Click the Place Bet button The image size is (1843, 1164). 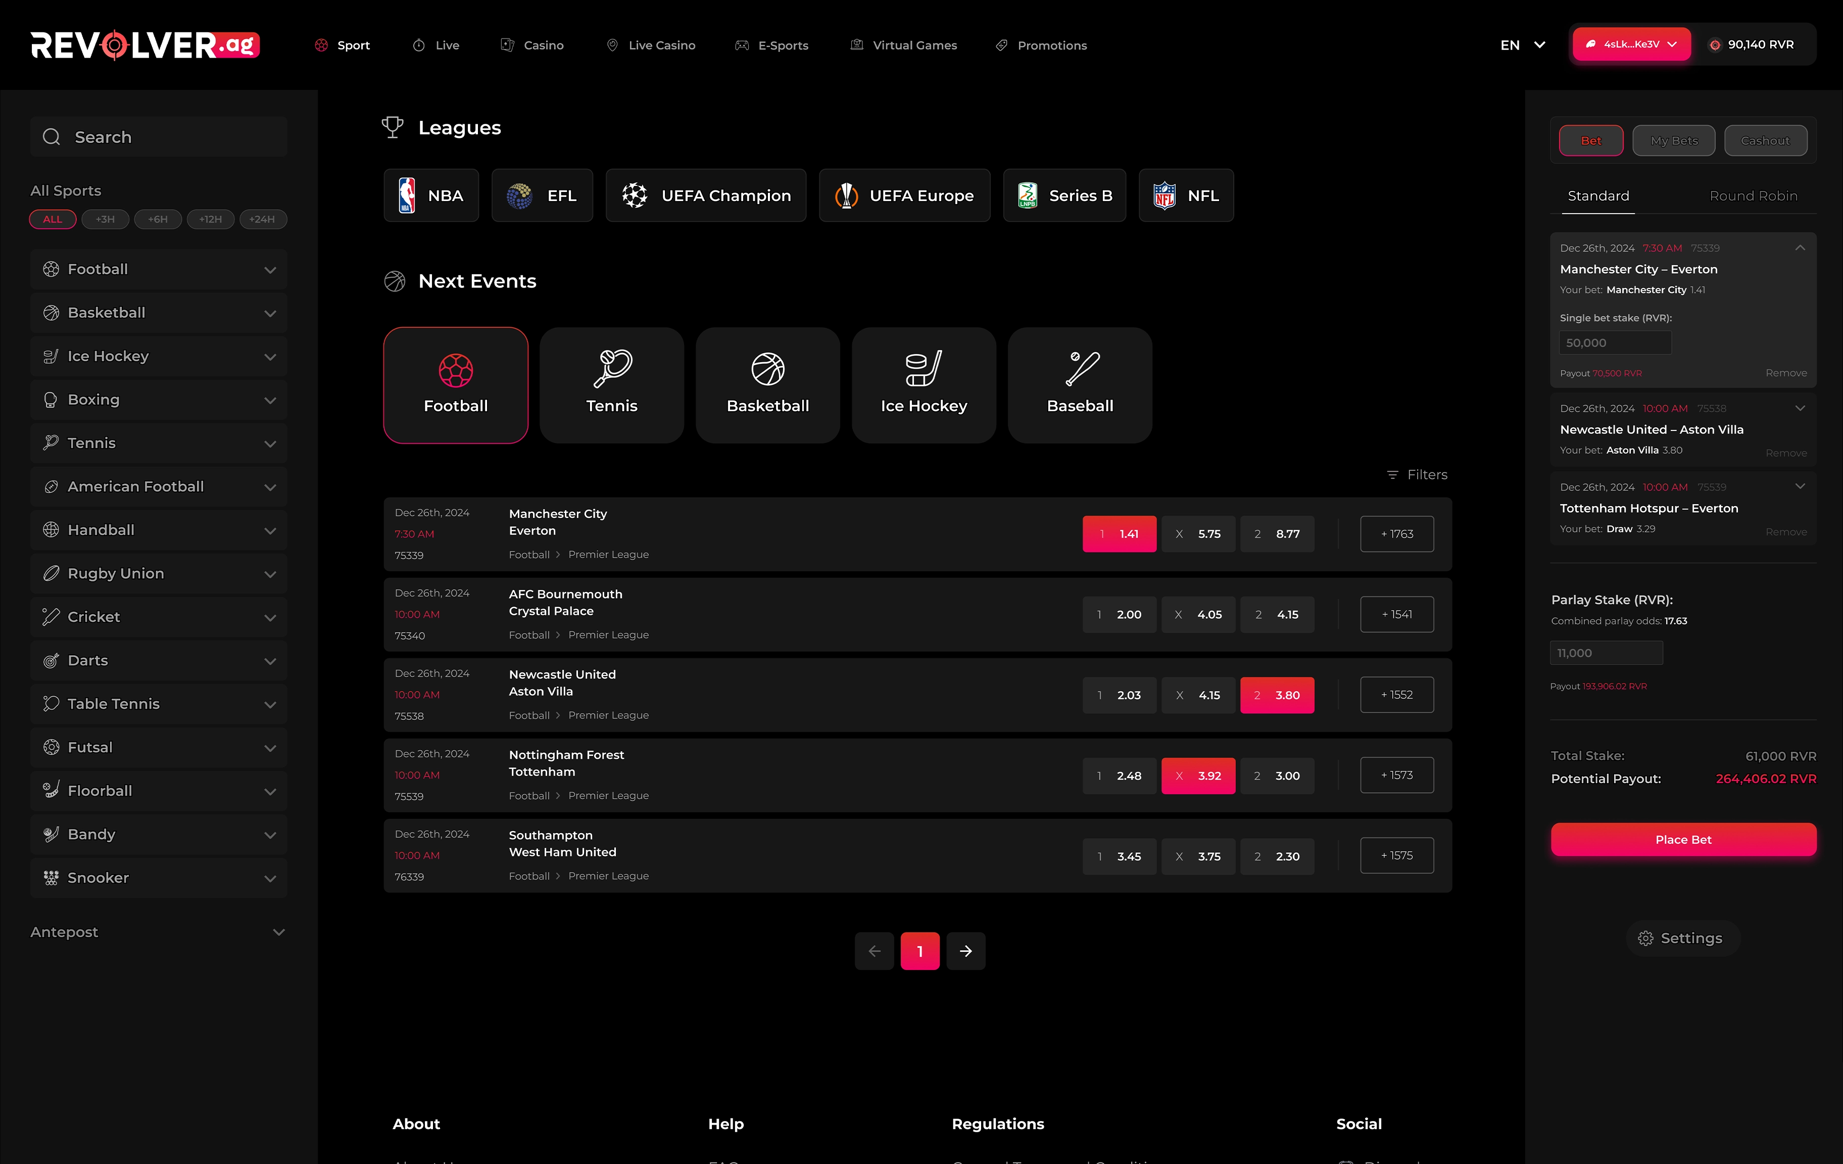point(1683,840)
